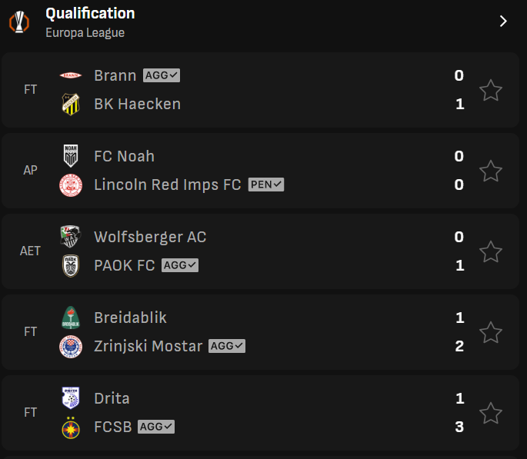Click the AGG badge next to Brann
Image resolution: width=527 pixels, height=459 pixels.
162,75
